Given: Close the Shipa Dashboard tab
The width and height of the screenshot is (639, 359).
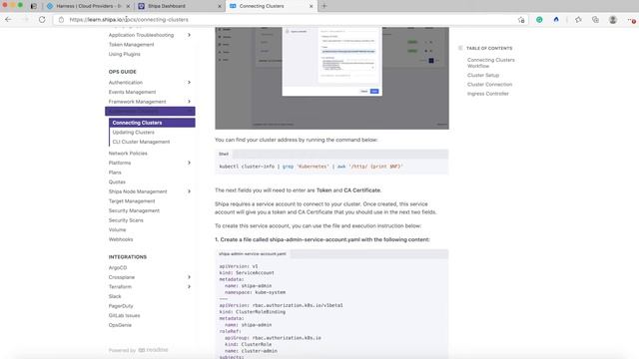Looking at the screenshot, I should pos(220,6).
